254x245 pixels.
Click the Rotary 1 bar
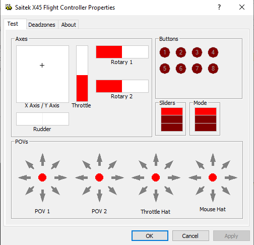[x=122, y=52]
